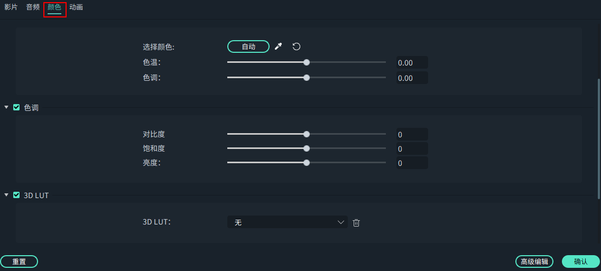
Task: Click the 自动 auto color button
Action: [248, 46]
